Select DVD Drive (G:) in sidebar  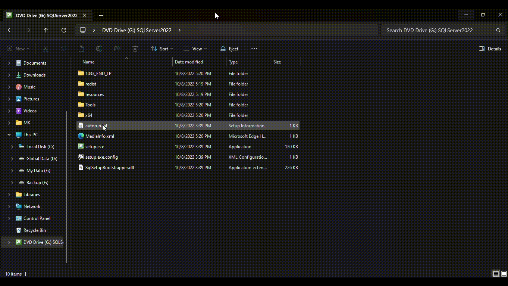pos(32,242)
